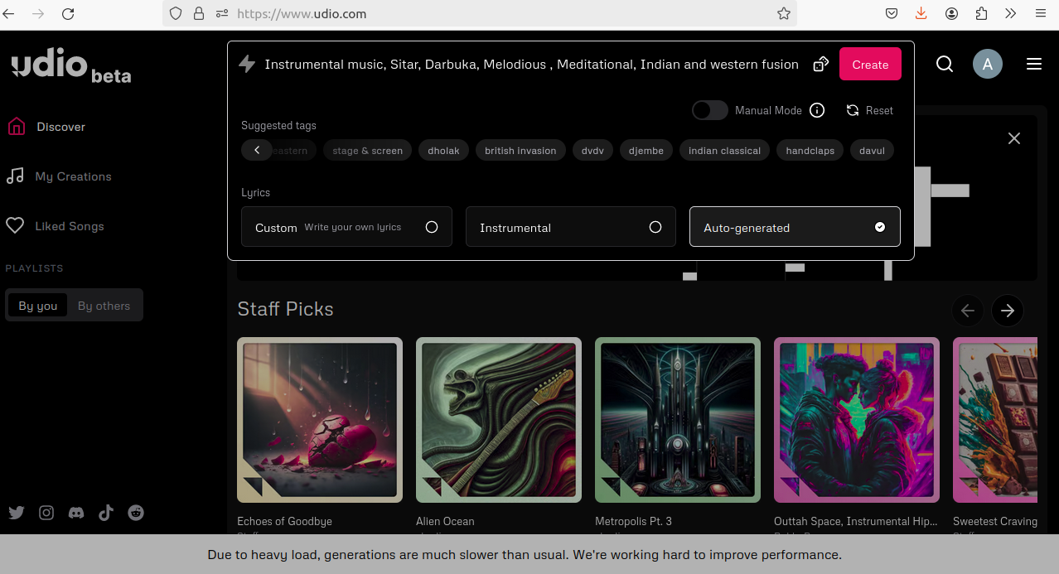
Task: Click the Udio beta logo
Action: pos(71,66)
